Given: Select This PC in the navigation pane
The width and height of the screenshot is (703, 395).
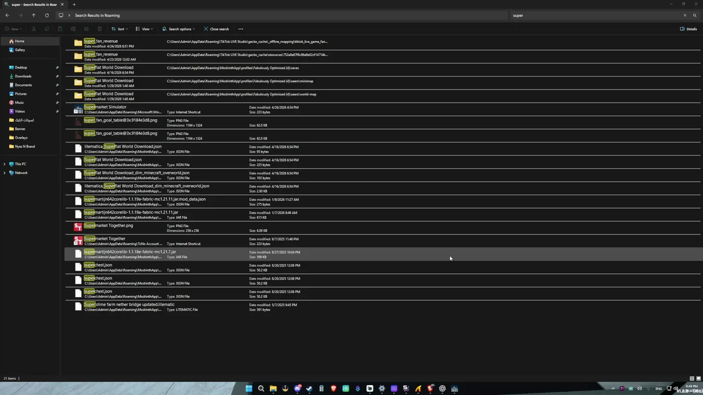Looking at the screenshot, I should click(20, 164).
